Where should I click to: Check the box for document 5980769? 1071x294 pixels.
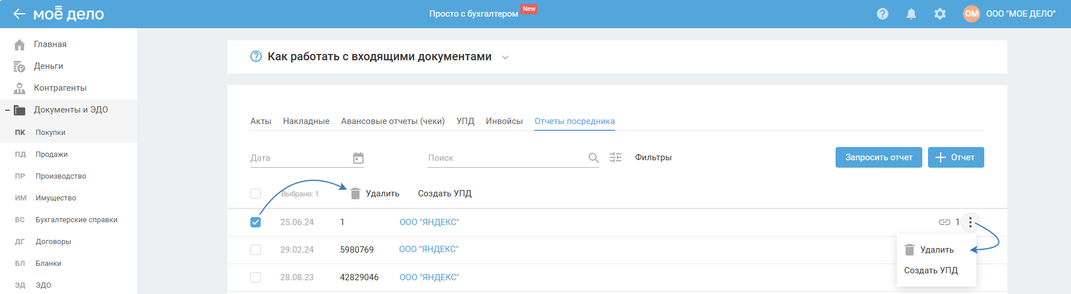coord(256,250)
